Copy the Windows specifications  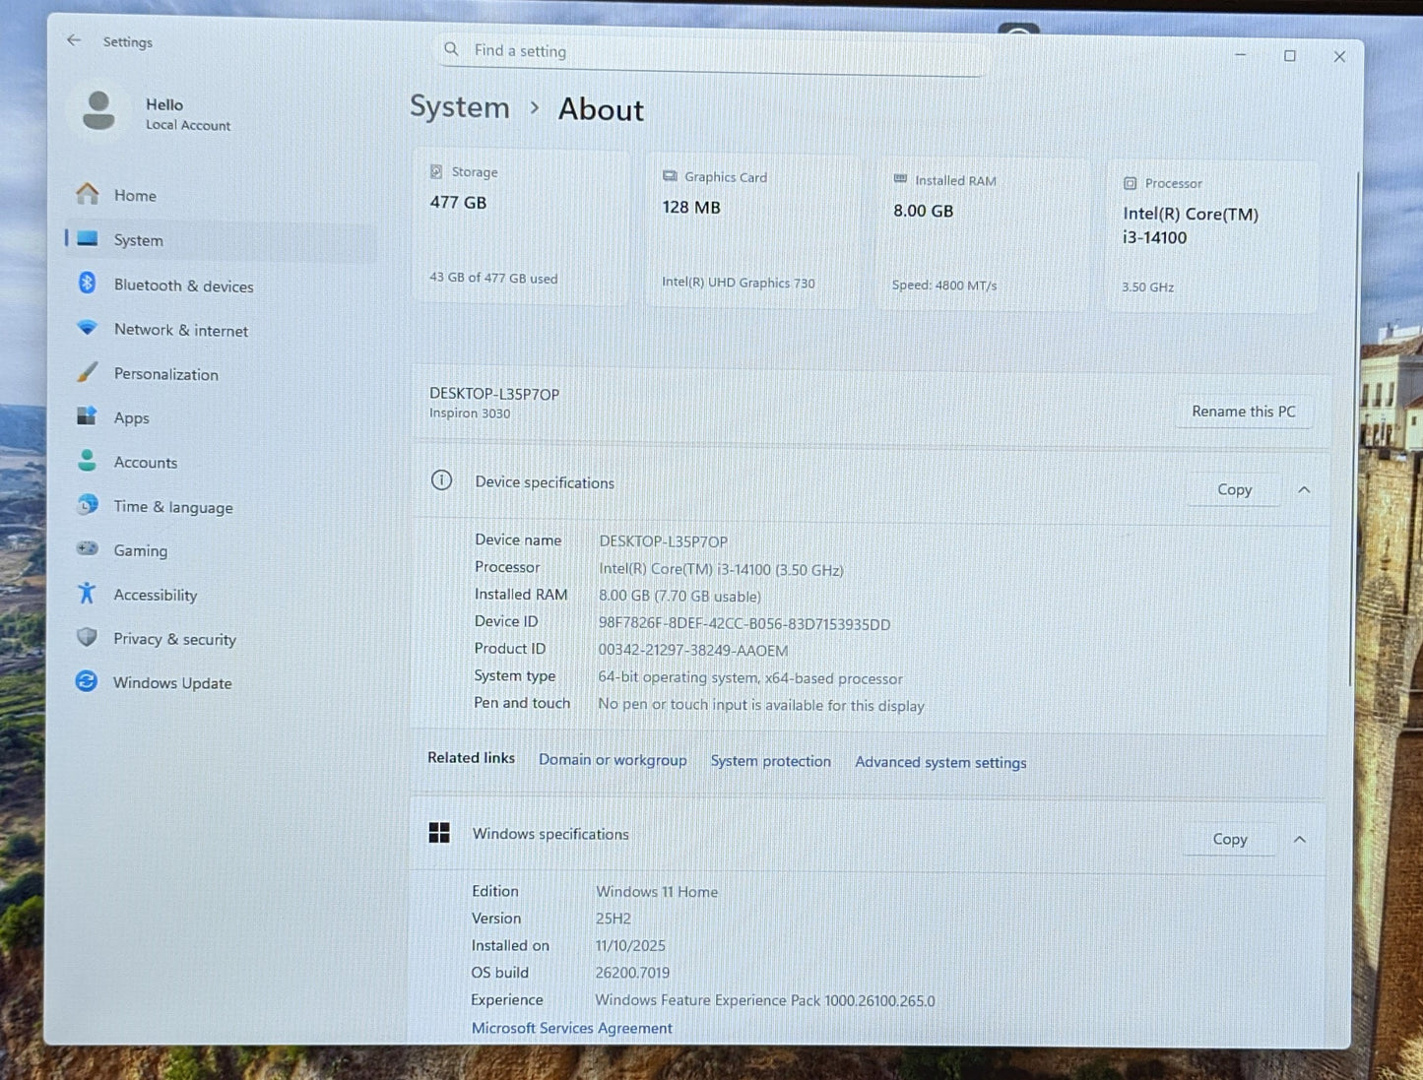pos(1230,839)
